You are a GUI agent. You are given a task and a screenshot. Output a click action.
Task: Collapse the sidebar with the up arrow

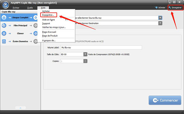click(21, 108)
